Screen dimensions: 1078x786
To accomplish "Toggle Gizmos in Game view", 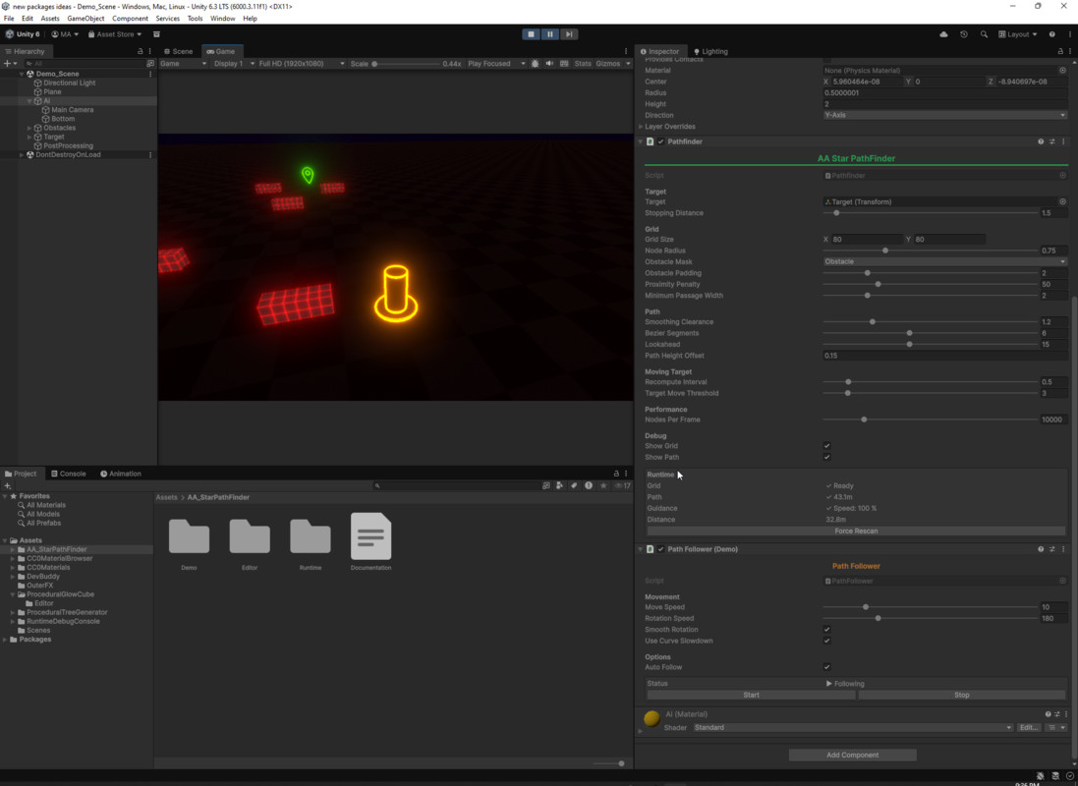I will (607, 63).
